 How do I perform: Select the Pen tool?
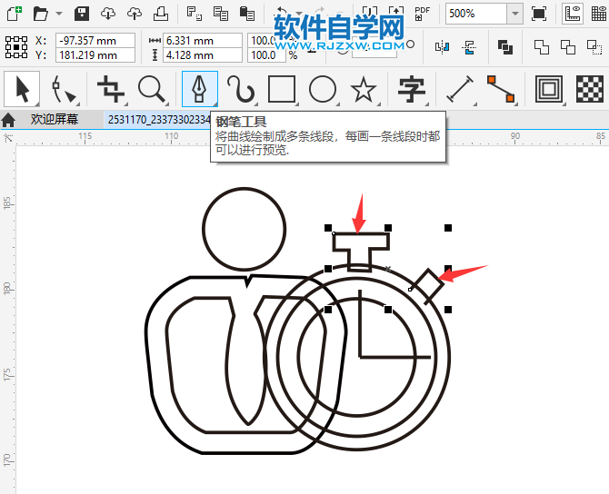tap(200, 89)
